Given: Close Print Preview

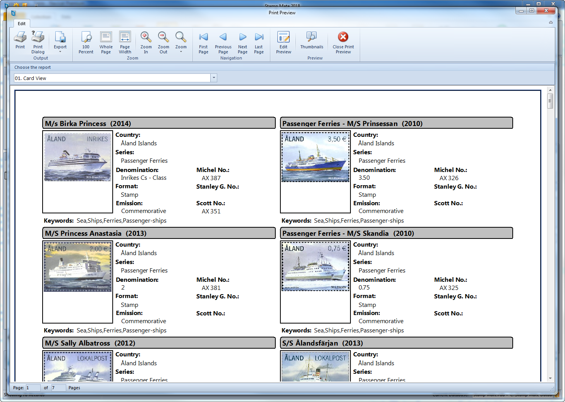Looking at the screenshot, I should pos(343,42).
